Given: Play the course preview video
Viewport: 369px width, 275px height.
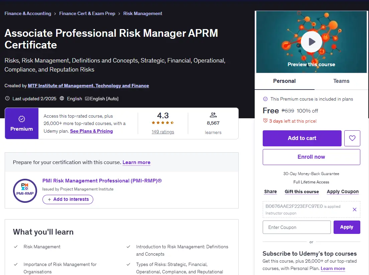Looking at the screenshot, I should [x=312, y=42].
